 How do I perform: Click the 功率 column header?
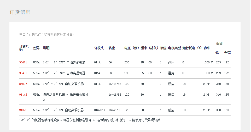(206, 48)
